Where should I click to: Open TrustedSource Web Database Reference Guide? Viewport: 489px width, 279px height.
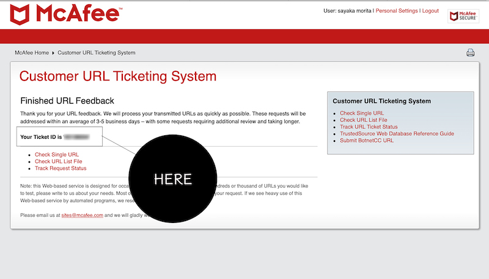pyautogui.click(x=397, y=133)
